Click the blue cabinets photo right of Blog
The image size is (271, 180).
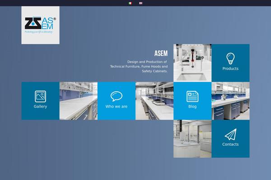coord(230,101)
